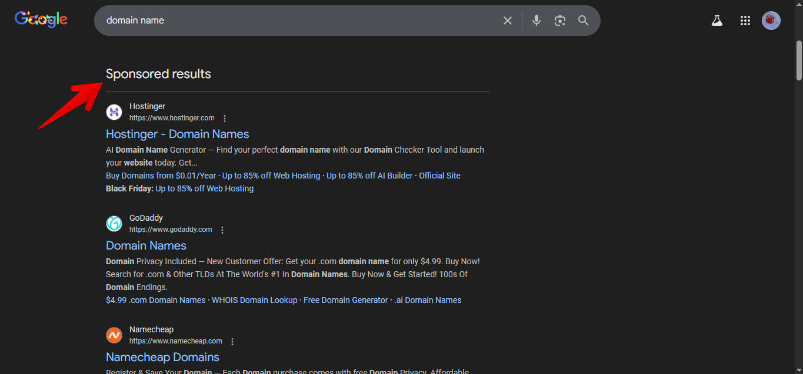This screenshot has width=803, height=374.
Task: Click the Google logo
Action: (x=41, y=19)
